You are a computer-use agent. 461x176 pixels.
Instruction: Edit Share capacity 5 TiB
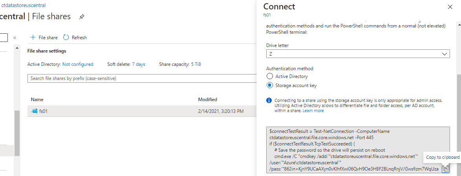[196, 64]
